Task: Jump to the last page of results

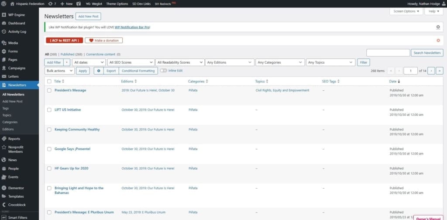Action: click(439, 71)
